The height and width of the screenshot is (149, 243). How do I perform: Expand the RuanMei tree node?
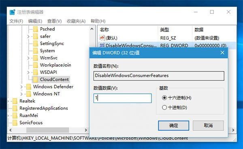(x=8, y=115)
